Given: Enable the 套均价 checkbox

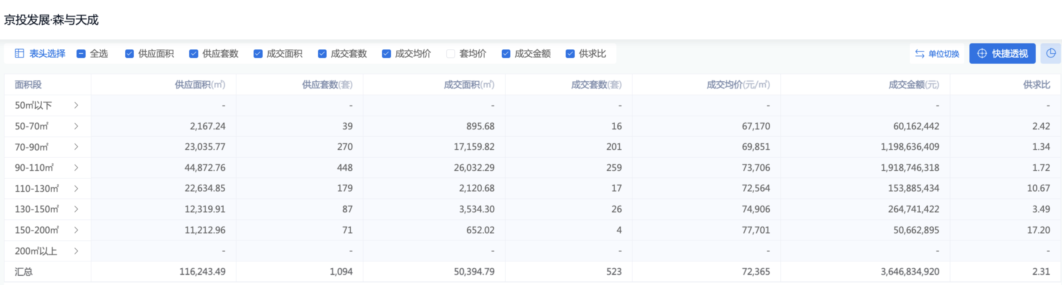Looking at the screenshot, I should (x=451, y=54).
